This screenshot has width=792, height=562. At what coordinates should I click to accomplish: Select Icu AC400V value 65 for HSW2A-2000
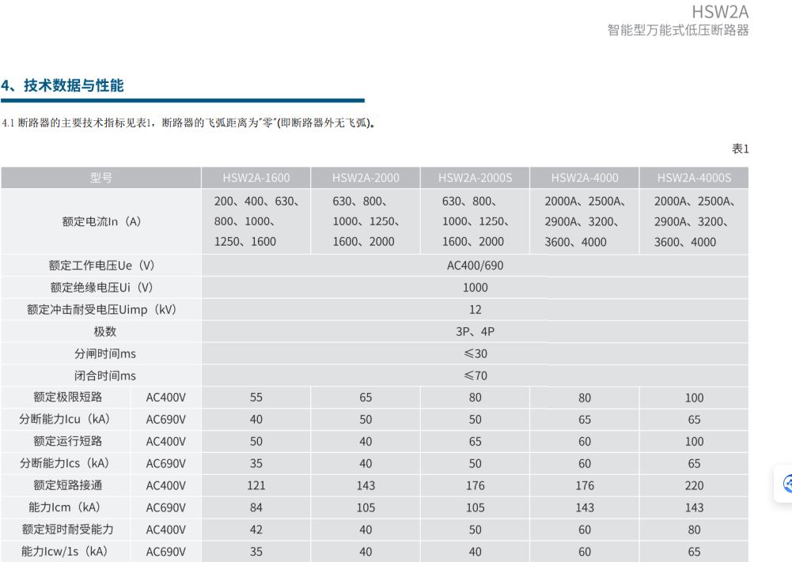[x=366, y=398]
